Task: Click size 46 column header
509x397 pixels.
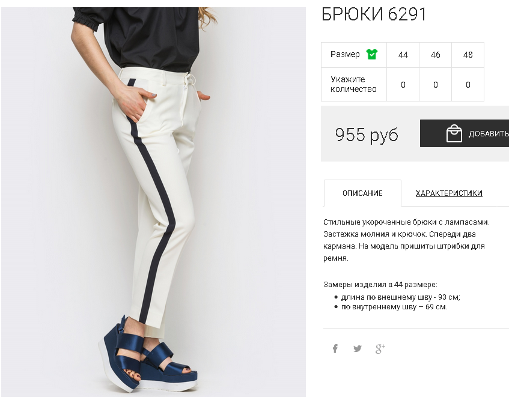Action: [435, 55]
